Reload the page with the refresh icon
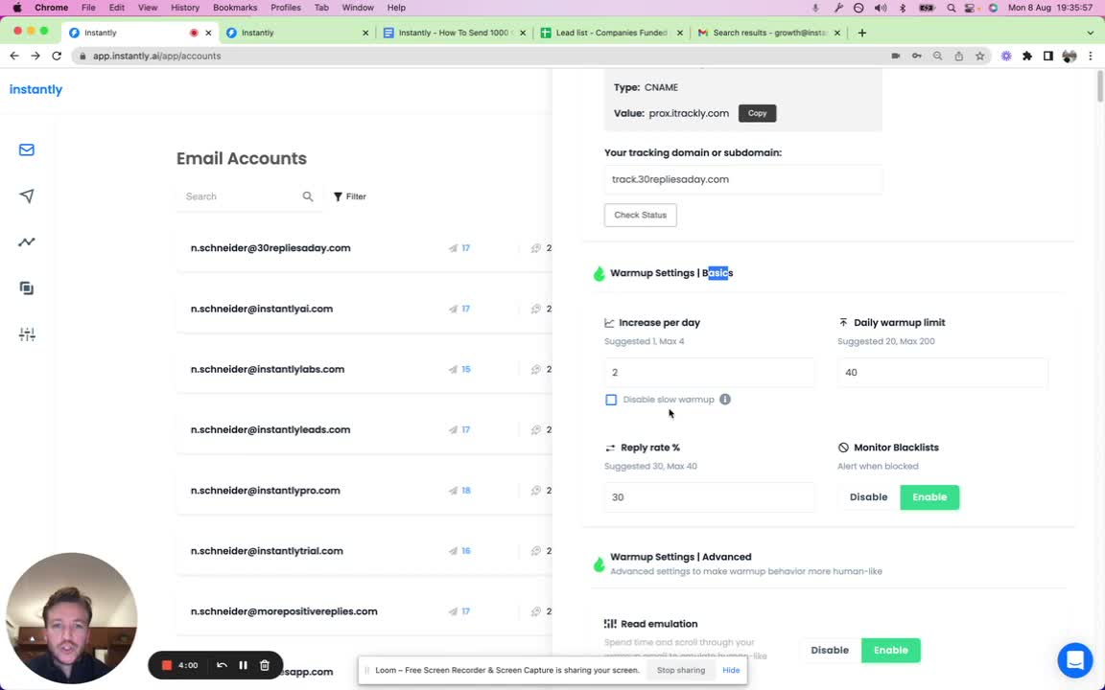 pos(57,56)
